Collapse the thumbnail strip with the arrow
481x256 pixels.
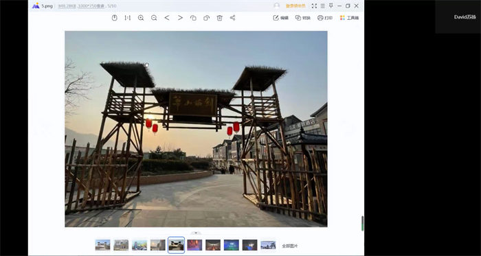point(196,233)
